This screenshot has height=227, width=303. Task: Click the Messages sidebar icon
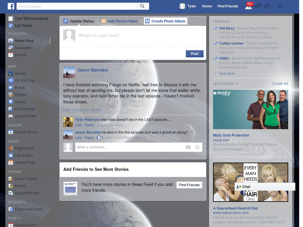pyautogui.click(x=11, y=48)
